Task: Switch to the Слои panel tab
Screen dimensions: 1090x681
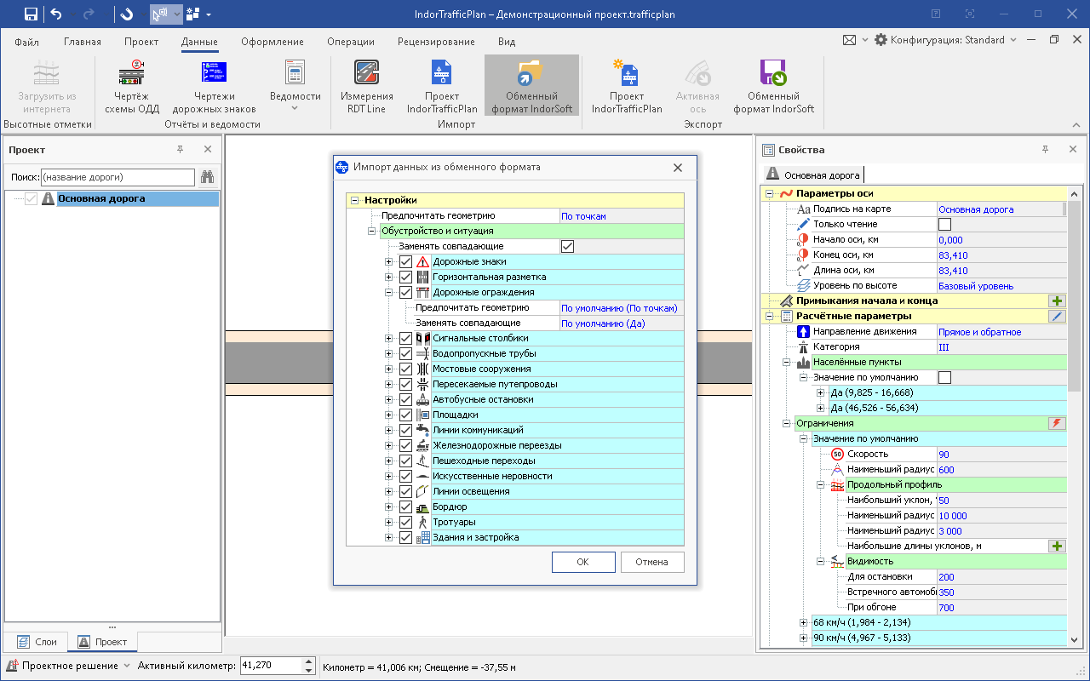Action: [x=37, y=642]
